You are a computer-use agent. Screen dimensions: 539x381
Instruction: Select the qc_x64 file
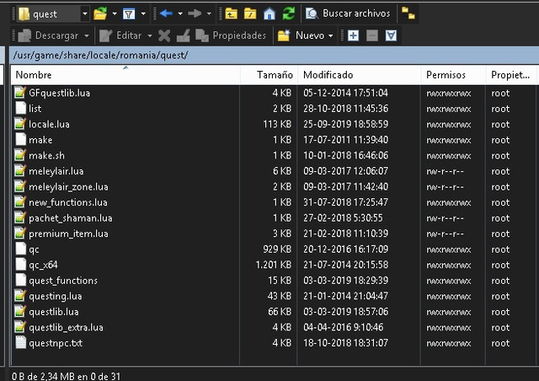pyautogui.click(x=43, y=265)
